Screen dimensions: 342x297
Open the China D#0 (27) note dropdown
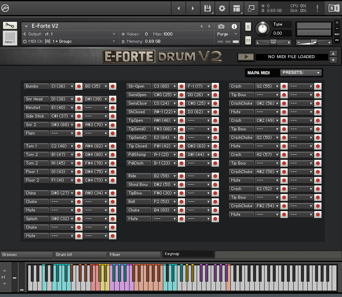[x=62, y=193]
